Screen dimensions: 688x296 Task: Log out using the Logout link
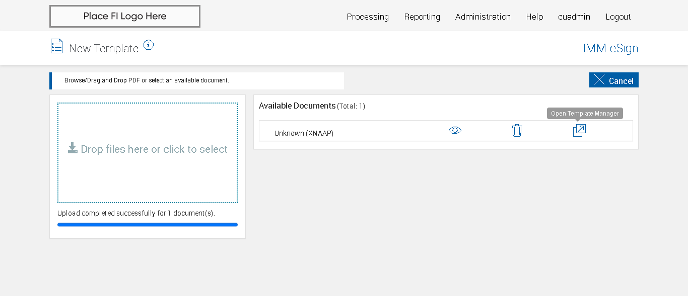618,17
